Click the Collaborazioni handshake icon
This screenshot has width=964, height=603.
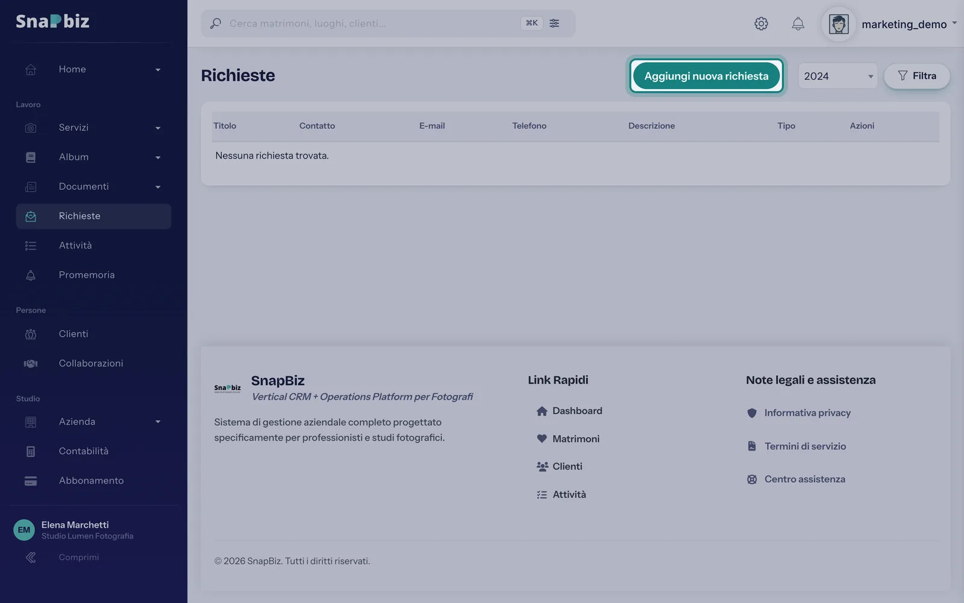coord(31,364)
